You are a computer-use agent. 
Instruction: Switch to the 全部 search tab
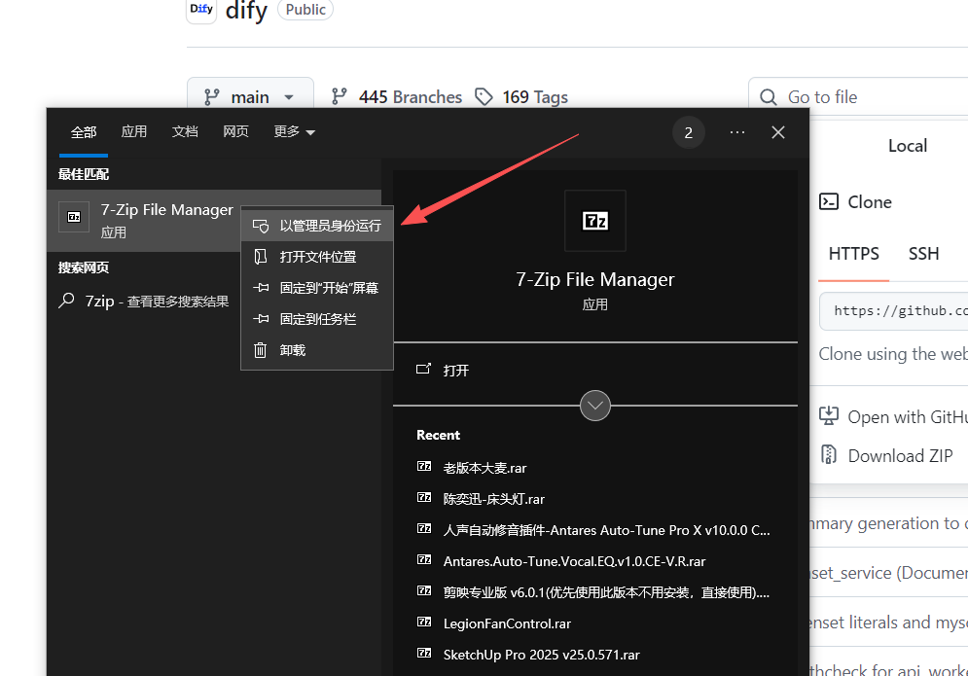(84, 132)
